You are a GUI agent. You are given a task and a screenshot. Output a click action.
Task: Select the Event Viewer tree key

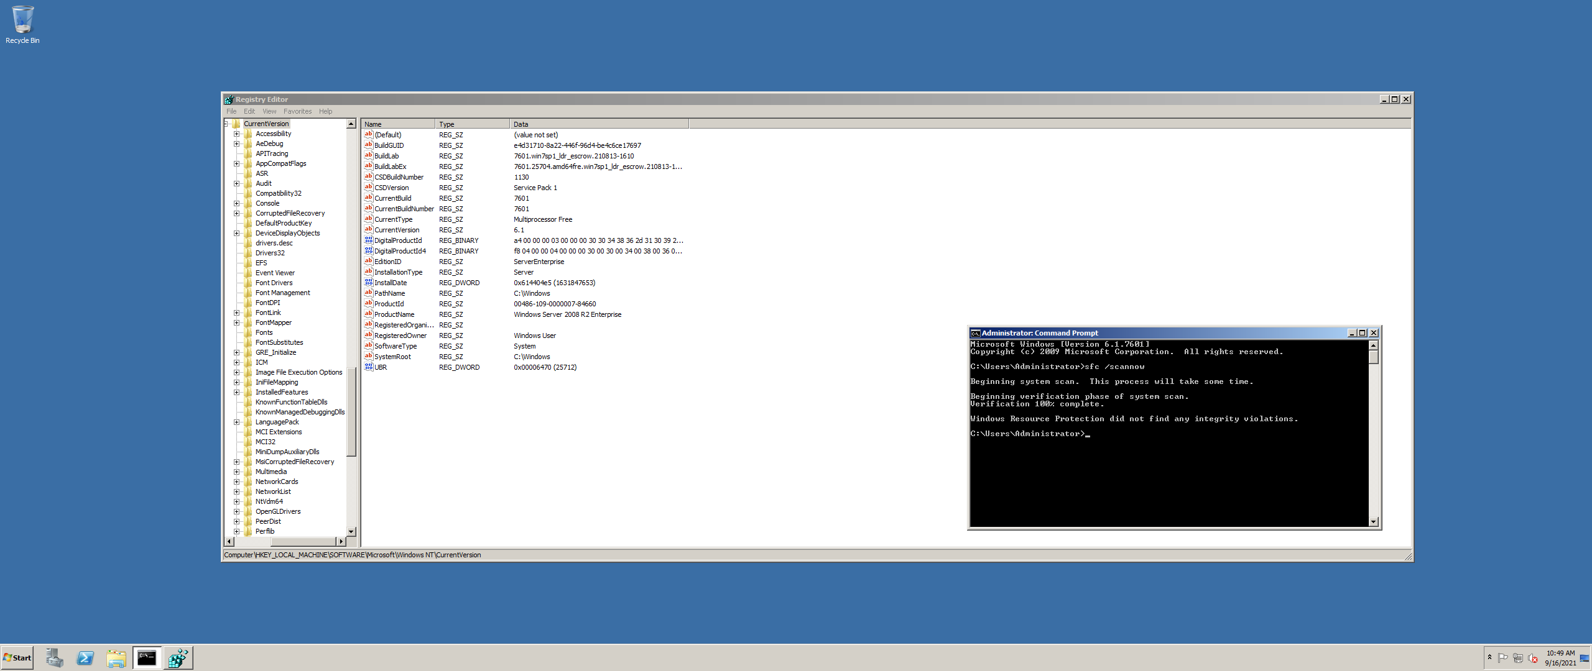tap(275, 273)
